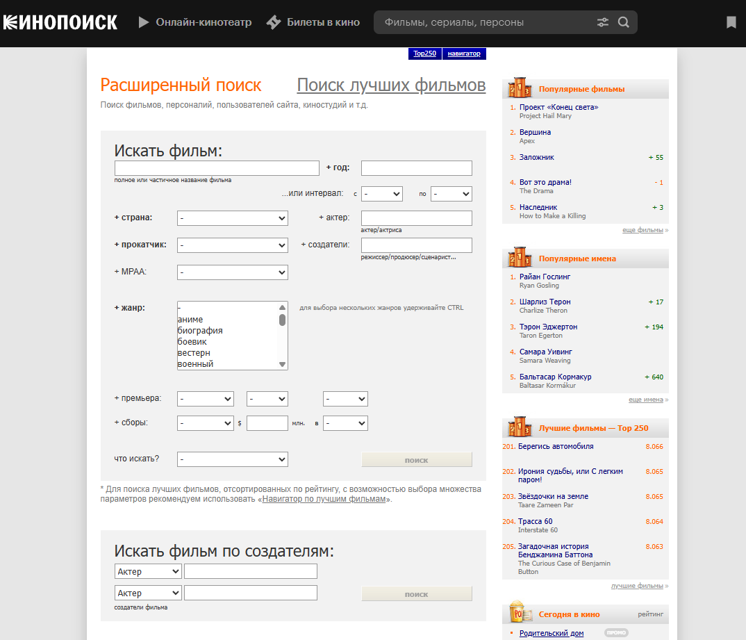Click поиск button in film search

pyautogui.click(x=417, y=459)
